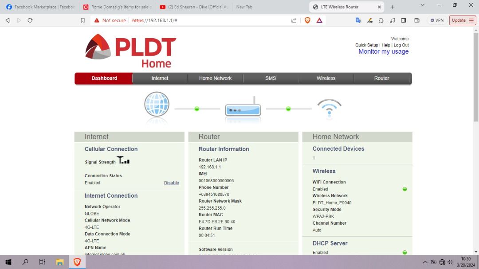Open Quick Setup link

coord(367,45)
